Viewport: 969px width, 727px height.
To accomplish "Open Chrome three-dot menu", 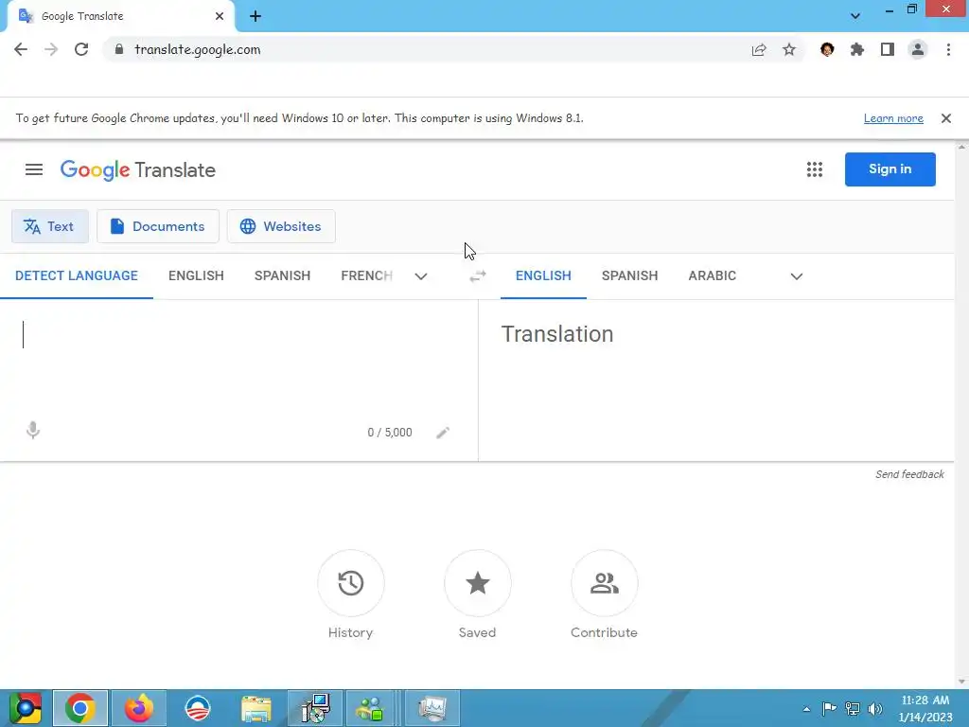I will click(x=948, y=49).
